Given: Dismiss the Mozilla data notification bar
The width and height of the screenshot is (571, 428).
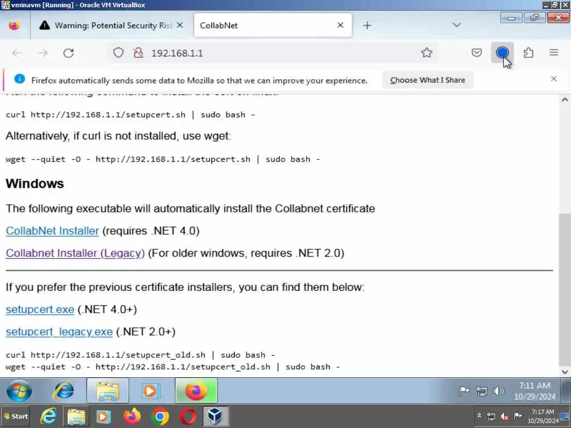Looking at the screenshot, I should 554,79.
